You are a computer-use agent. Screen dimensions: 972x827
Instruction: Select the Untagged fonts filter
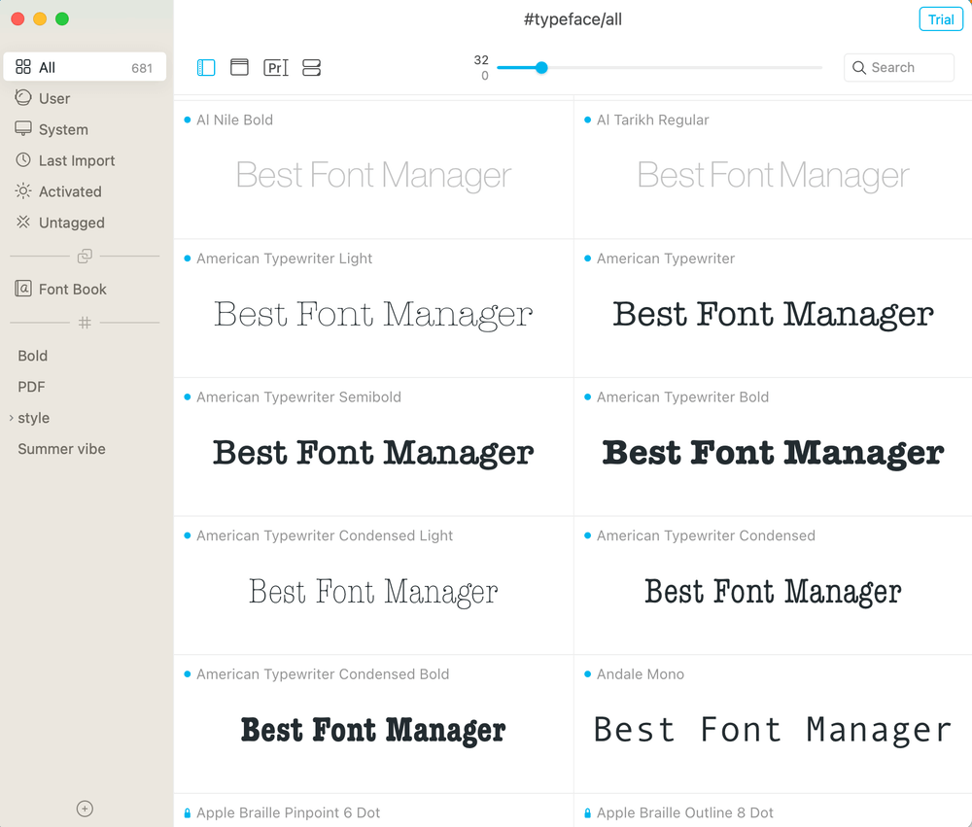pos(71,223)
